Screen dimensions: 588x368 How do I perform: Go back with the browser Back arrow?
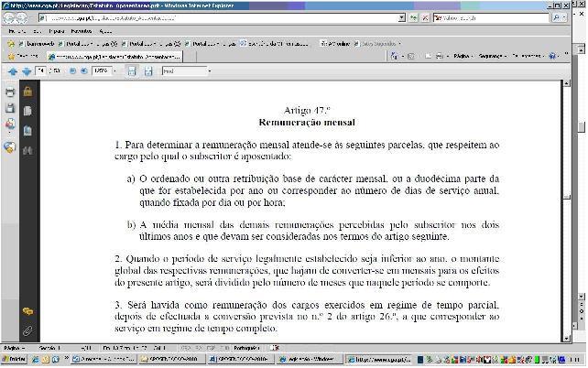coord(9,17)
